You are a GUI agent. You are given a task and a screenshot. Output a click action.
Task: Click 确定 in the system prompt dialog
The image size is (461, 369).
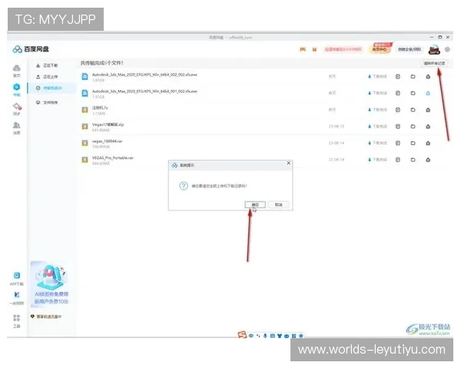(x=255, y=204)
